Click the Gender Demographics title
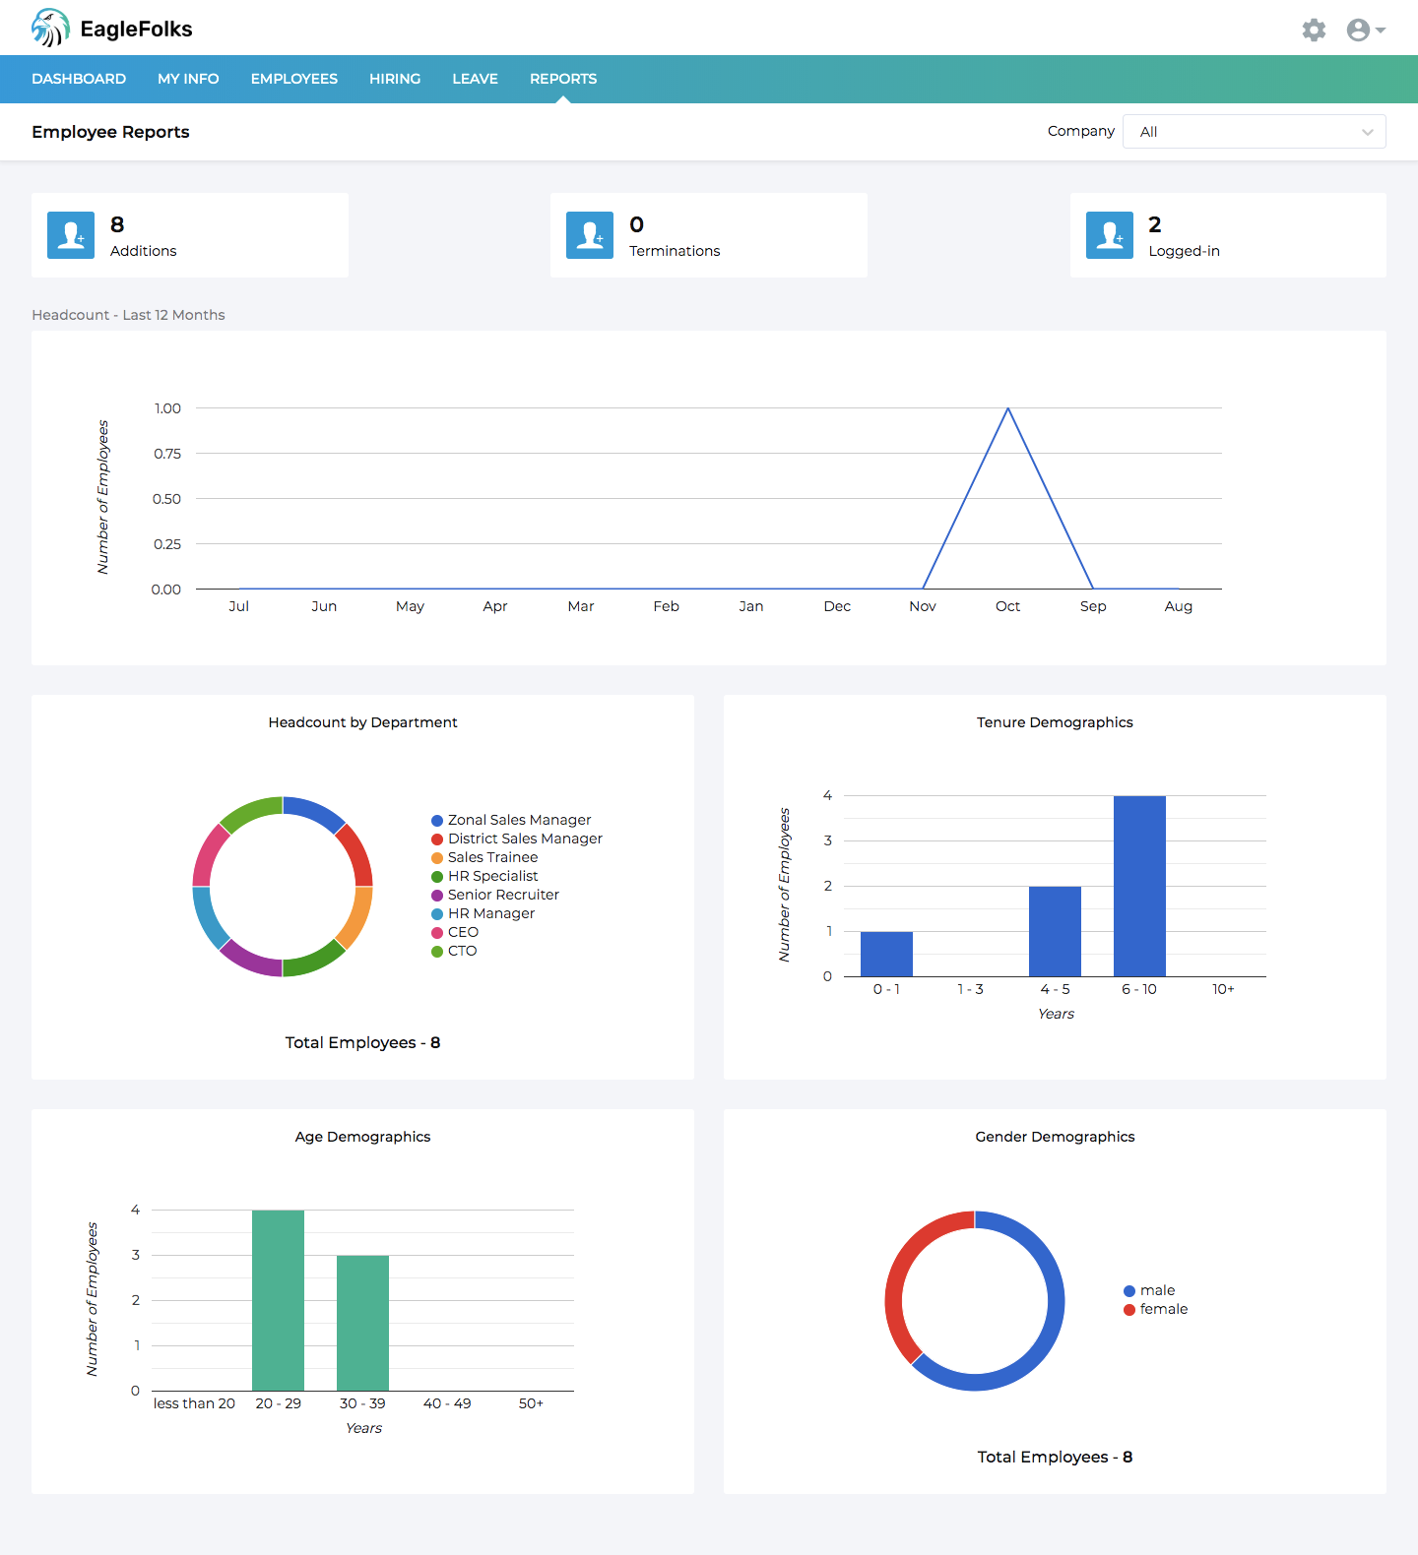The width and height of the screenshot is (1418, 1555). (1055, 1137)
